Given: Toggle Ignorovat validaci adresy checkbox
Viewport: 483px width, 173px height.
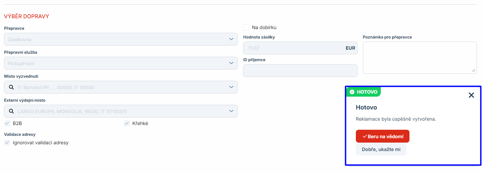Looking at the screenshot, I should [x=7, y=143].
